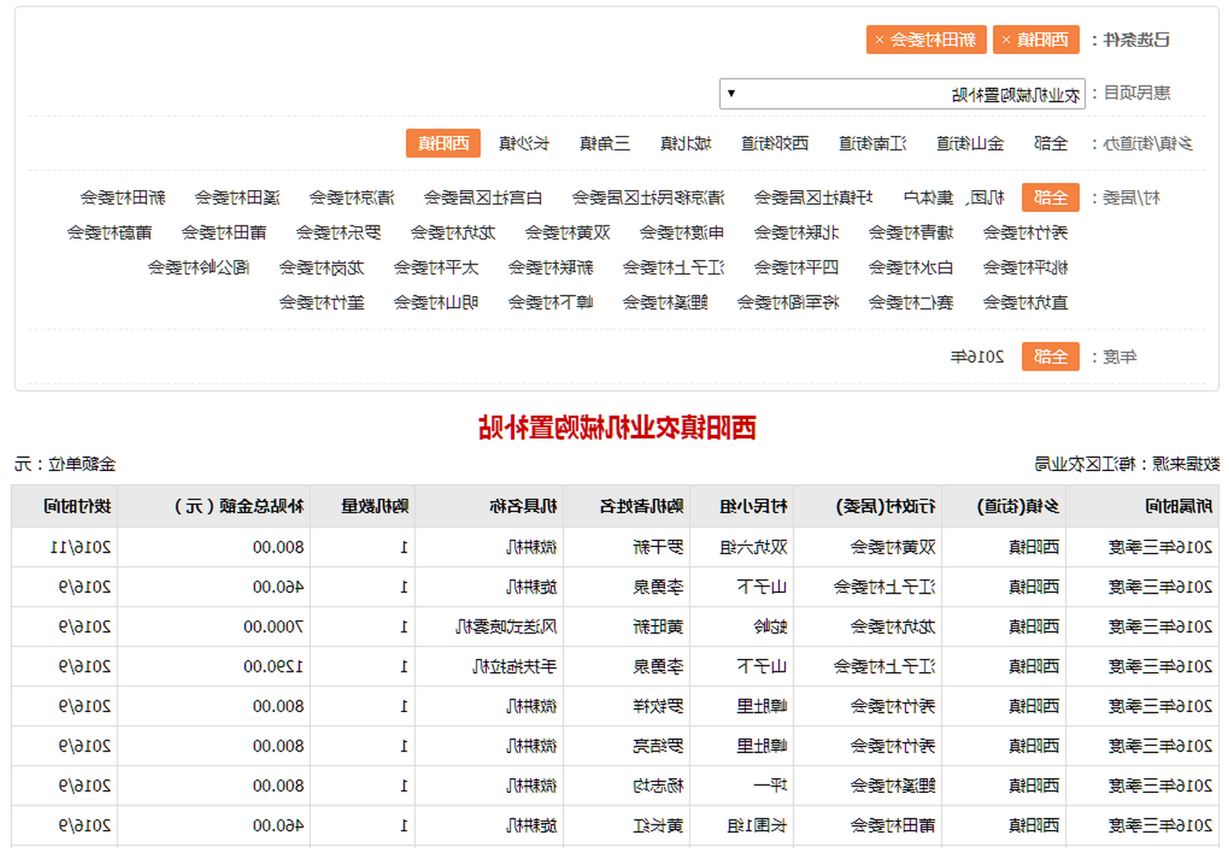Click 手扶拖拉机 machine name cell
The width and height of the screenshot is (1229, 848).
[515, 667]
